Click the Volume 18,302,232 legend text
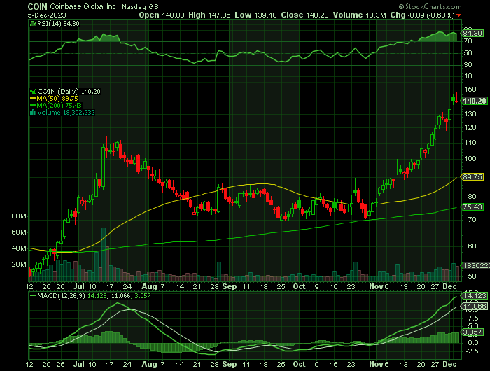Viewport: 490px width, 371px height. (66, 113)
